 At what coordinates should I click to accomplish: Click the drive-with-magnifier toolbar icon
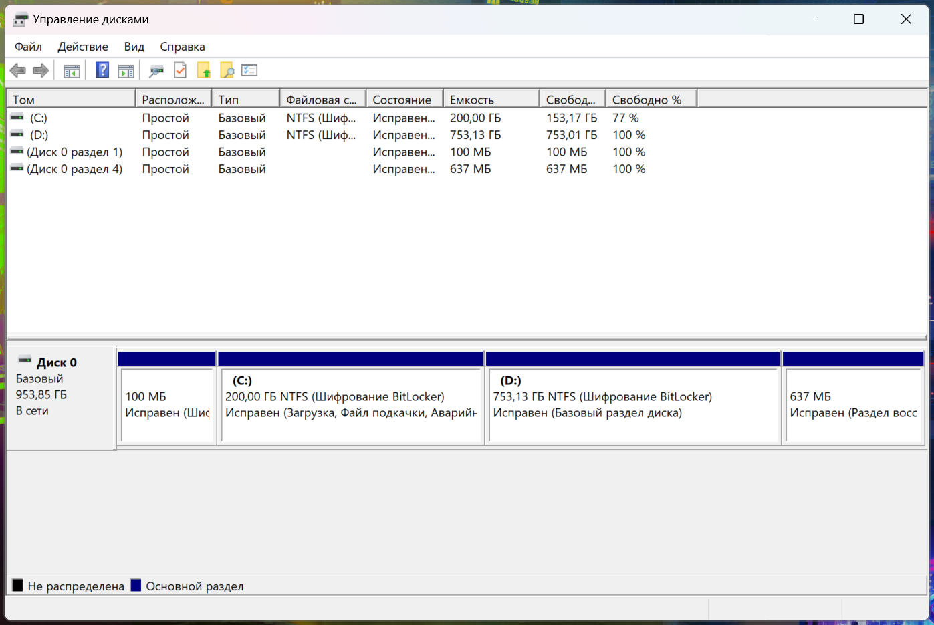point(156,70)
